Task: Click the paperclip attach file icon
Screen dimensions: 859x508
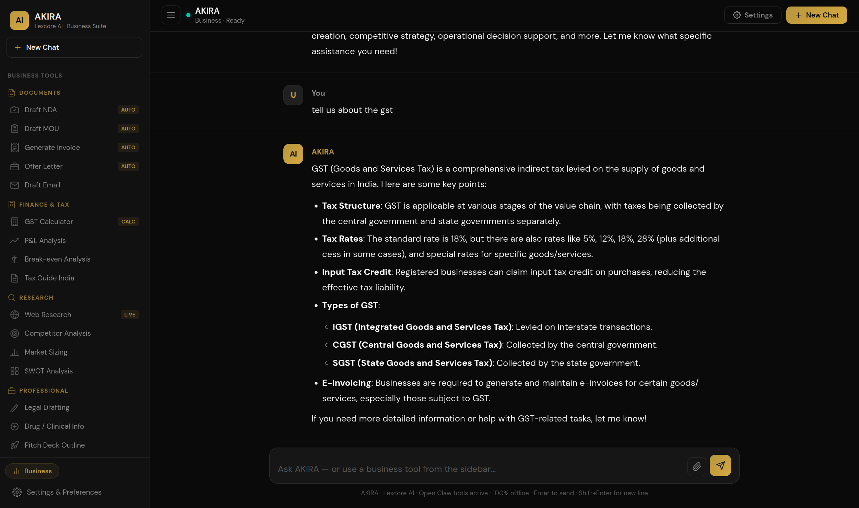Action: point(697,466)
